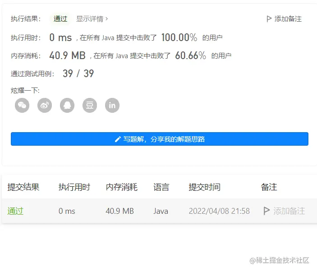Share result via Douban icon
This screenshot has height=272, width=317.
pyautogui.click(x=90, y=106)
